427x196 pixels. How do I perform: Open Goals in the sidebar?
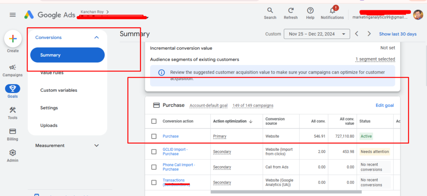[x=13, y=91]
